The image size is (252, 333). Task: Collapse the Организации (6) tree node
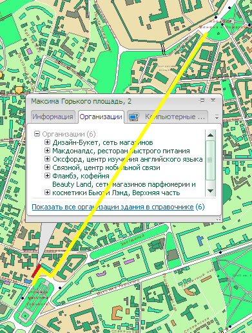(37, 134)
